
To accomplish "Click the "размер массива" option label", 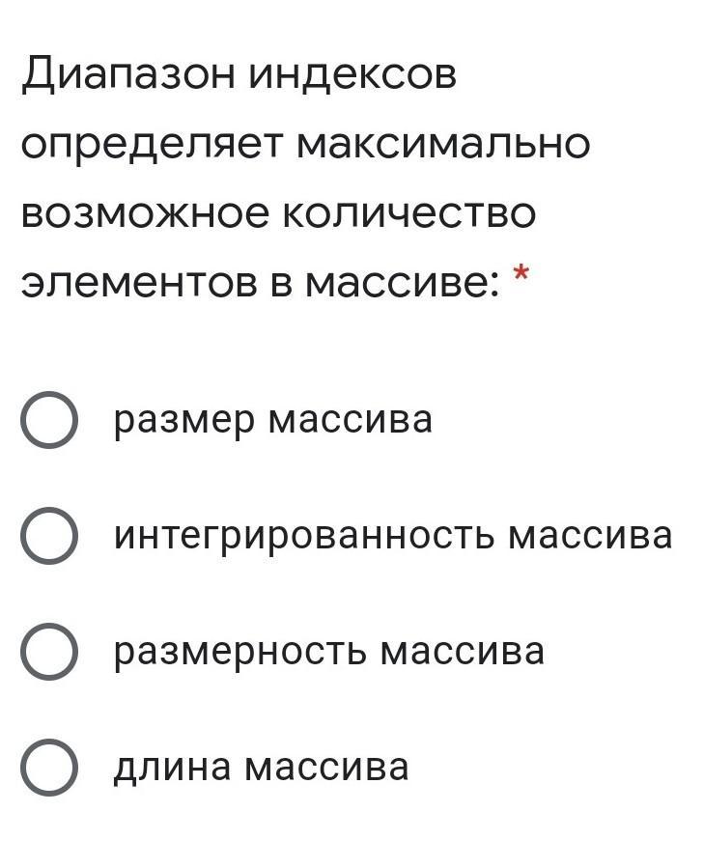I will pos(273,421).
